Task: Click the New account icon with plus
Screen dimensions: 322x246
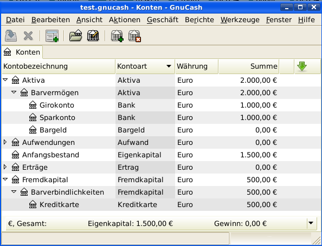Action: click(x=117, y=36)
